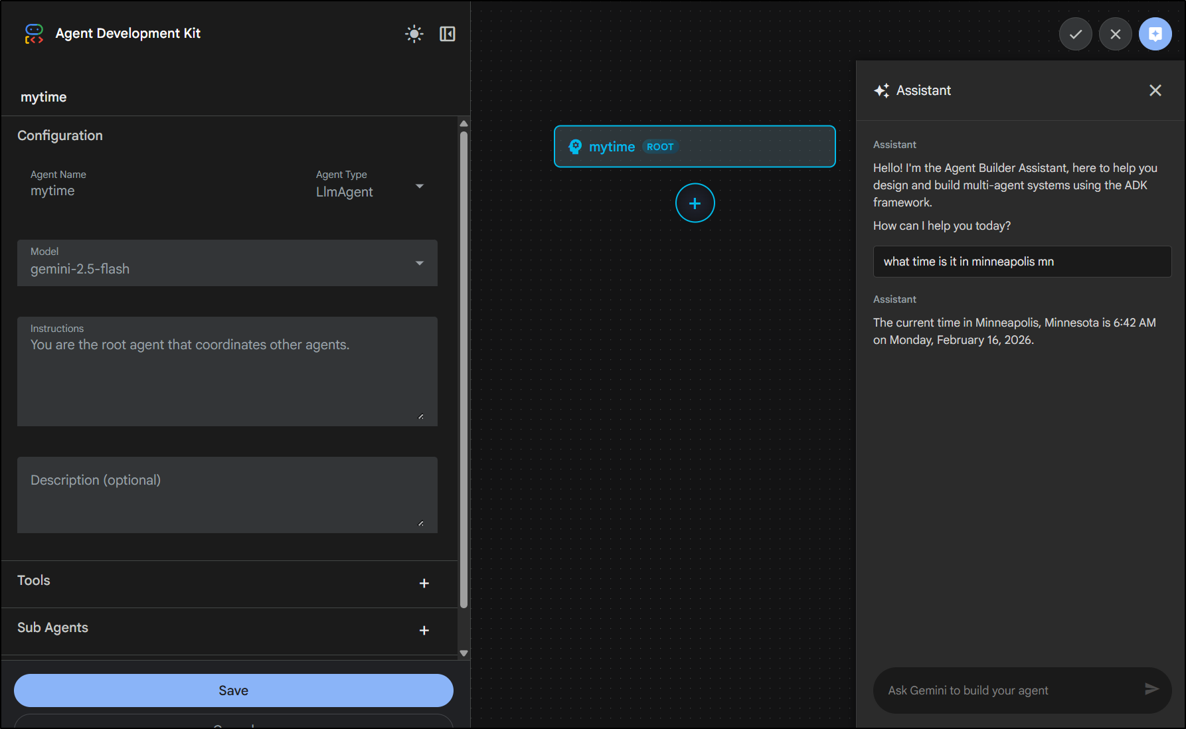This screenshot has height=729, width=1186.
Task: Add a sub agent with plus icon
Action: pos(424,630)
